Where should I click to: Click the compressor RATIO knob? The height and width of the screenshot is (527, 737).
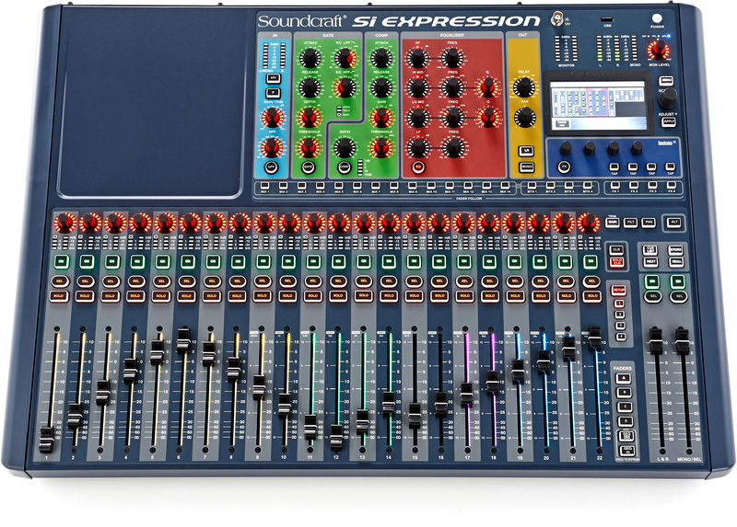coord(344,148)
